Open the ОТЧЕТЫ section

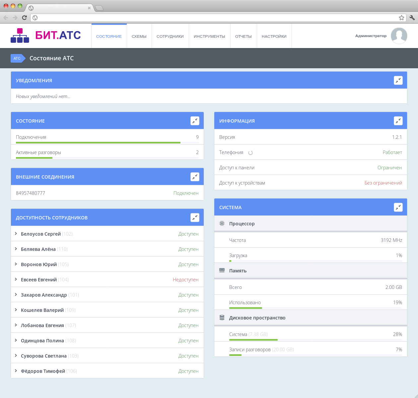[x=243, y=36]
